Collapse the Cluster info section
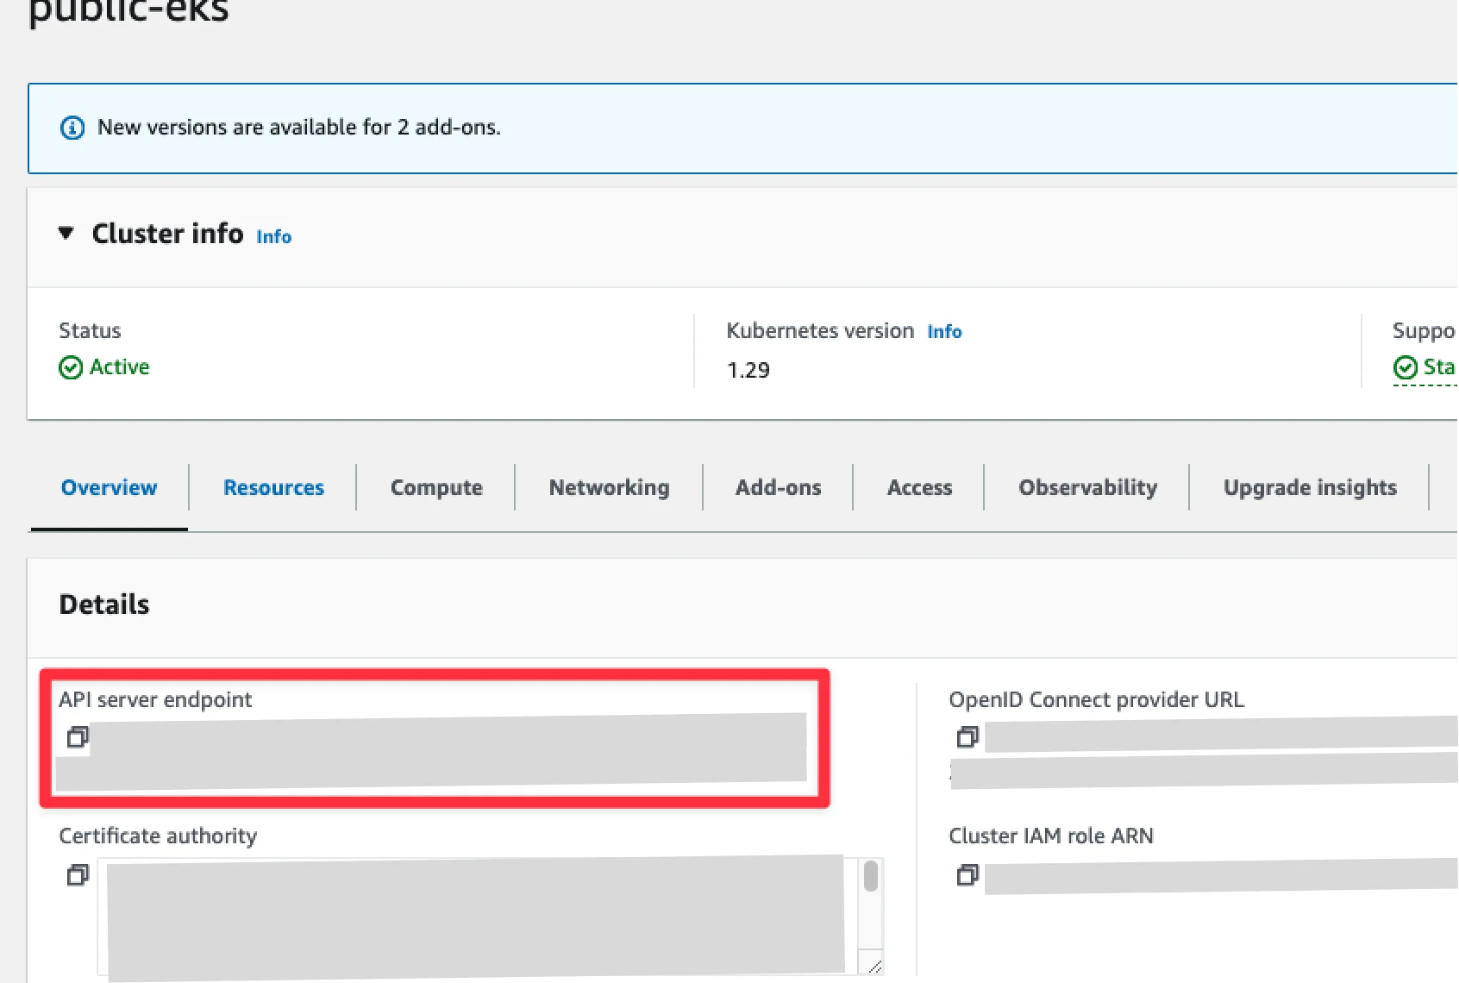The width and height of the screenshot is (1459, 983). click(66, 233)
